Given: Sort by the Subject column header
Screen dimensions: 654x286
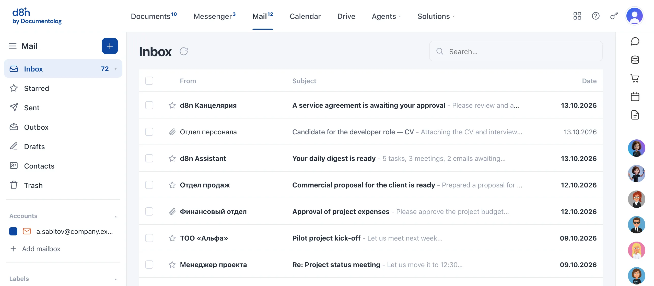Looking at the screenshot, I should coord(304,81).
